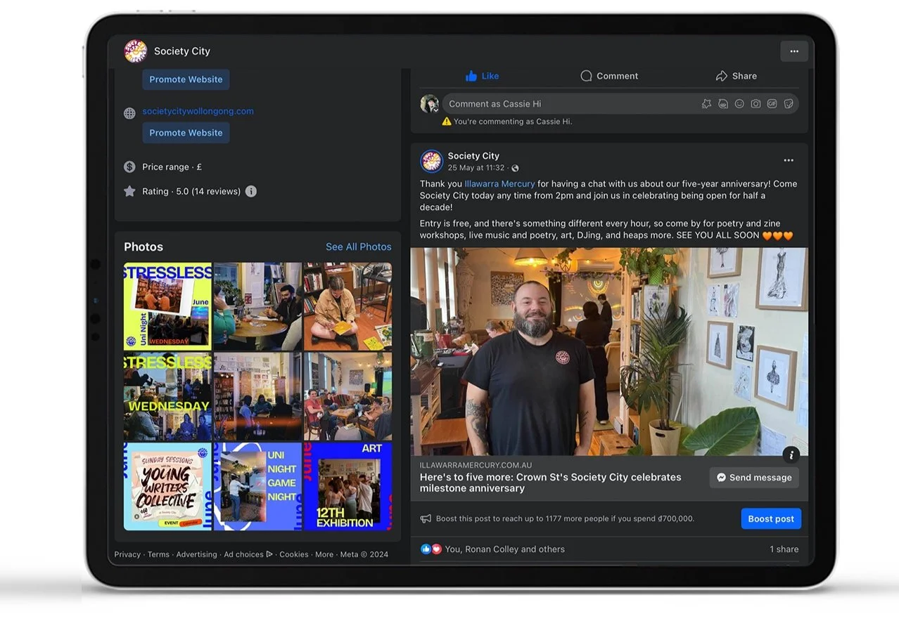The height and width of the screenshot is (628, 899).
Task: Click the heart reaction icon under the post
Action: pos(436,549)
